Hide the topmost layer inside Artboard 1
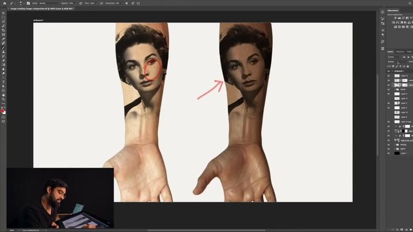The height and width of the screenshot is (232, 413). click(388, 76)
